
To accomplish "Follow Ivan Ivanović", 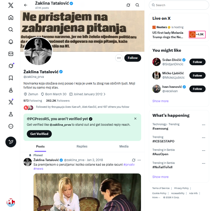I will (x=197, y=89).
